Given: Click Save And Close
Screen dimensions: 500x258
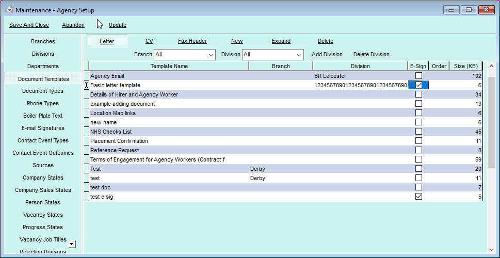Looking at the screenshot, I should coord(29,25).
